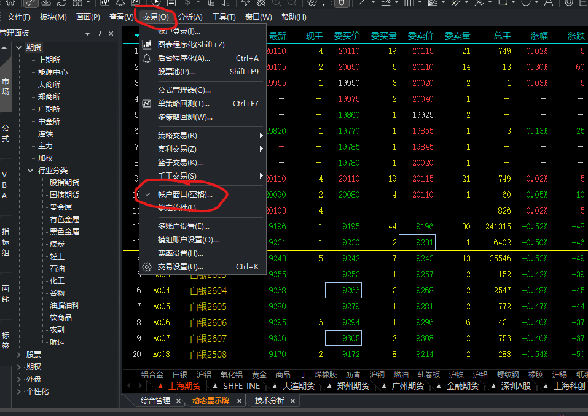Select the 郑州期货 exchange tab
Image resolution: width=588 pixels, height=416 pixels.
click(x=353, y=386)
